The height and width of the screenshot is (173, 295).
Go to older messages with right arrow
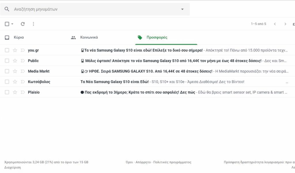coord(285,24)
